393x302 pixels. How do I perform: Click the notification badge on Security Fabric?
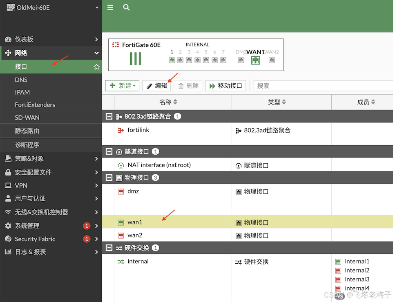(x=87, y=239)
